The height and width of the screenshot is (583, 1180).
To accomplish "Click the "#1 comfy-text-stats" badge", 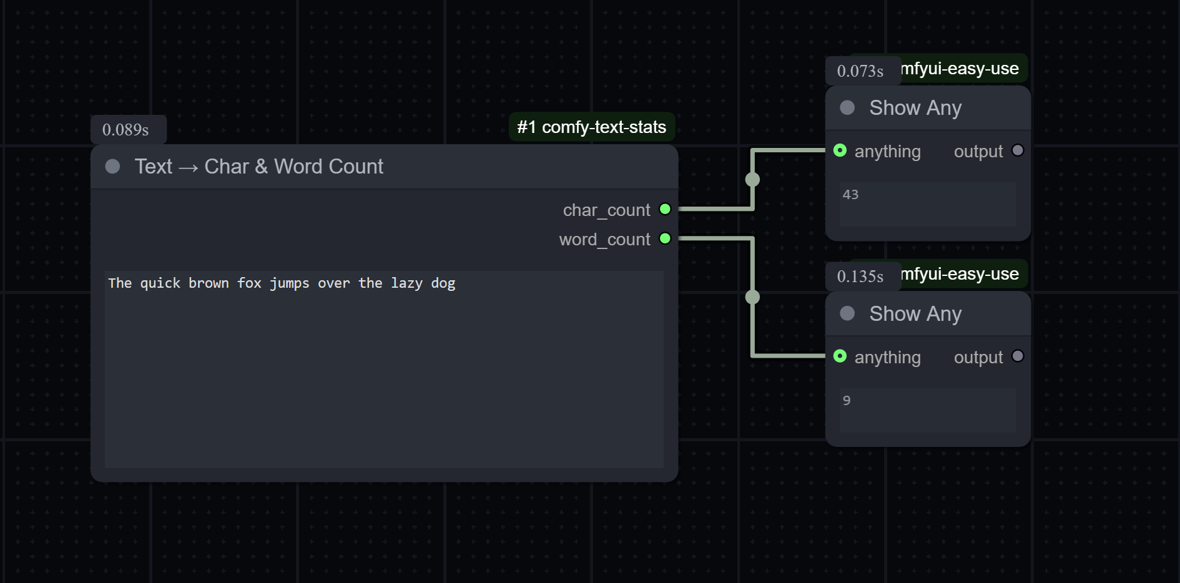I will 591,127.
